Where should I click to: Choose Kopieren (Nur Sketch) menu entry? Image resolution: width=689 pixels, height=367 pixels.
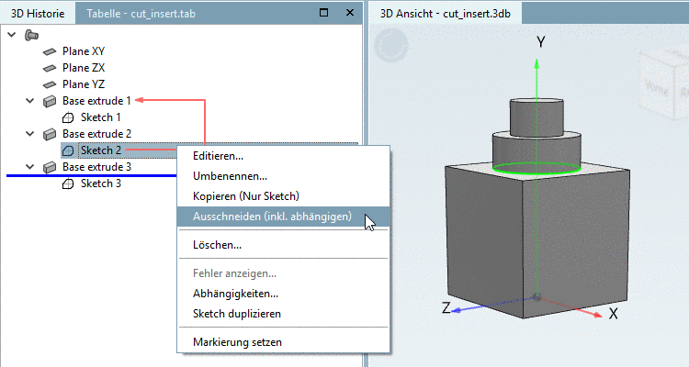[284, 196]
